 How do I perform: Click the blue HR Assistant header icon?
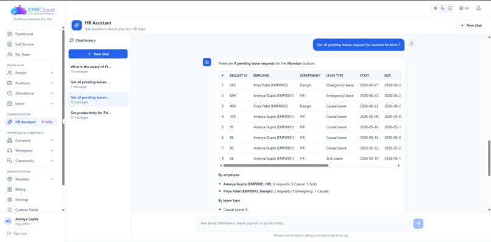coord(77,26)
